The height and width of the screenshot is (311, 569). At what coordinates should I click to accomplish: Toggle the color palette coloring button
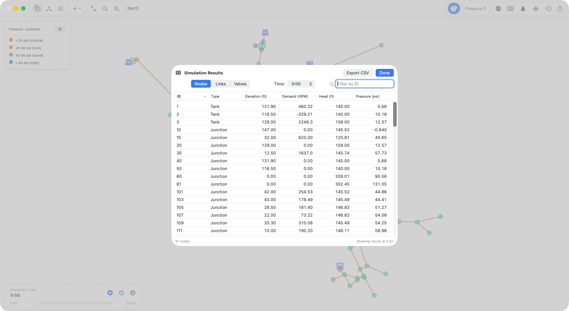(454, 8)
